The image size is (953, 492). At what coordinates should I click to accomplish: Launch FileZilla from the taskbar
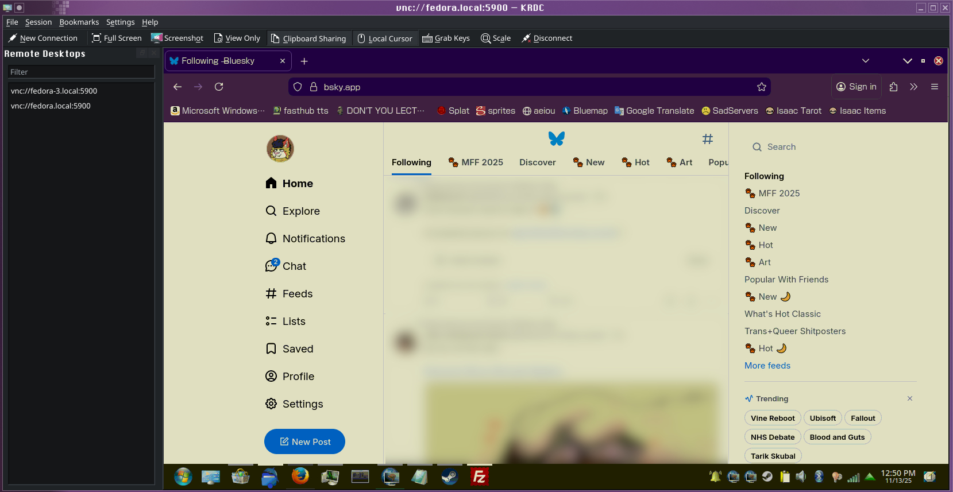tap(479, 476)
